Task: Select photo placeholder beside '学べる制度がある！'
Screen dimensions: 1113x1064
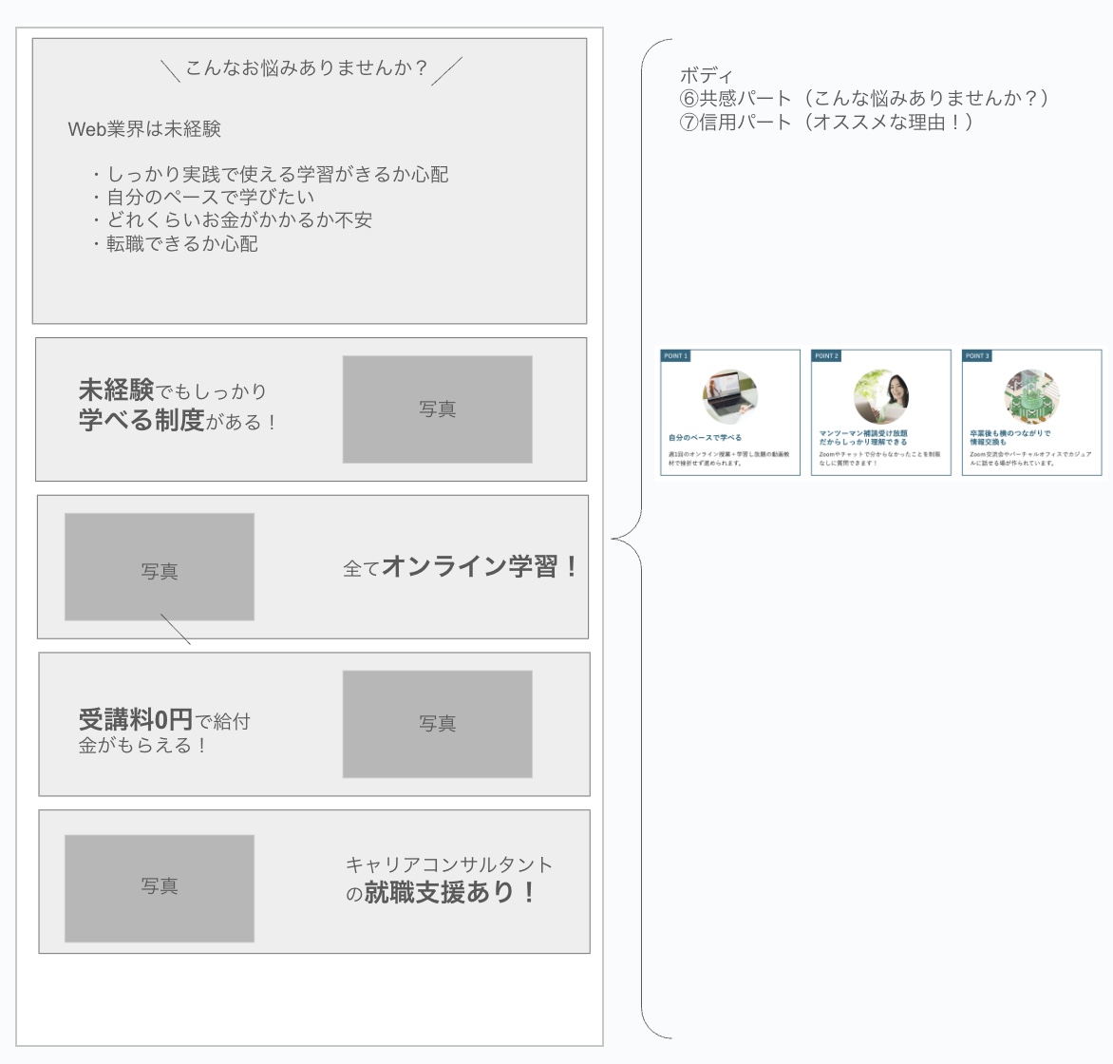Action: tap(437, 409)
